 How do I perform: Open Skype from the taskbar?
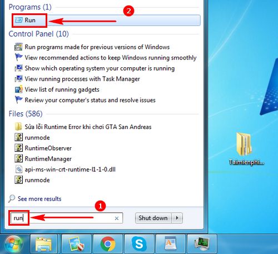139,244
